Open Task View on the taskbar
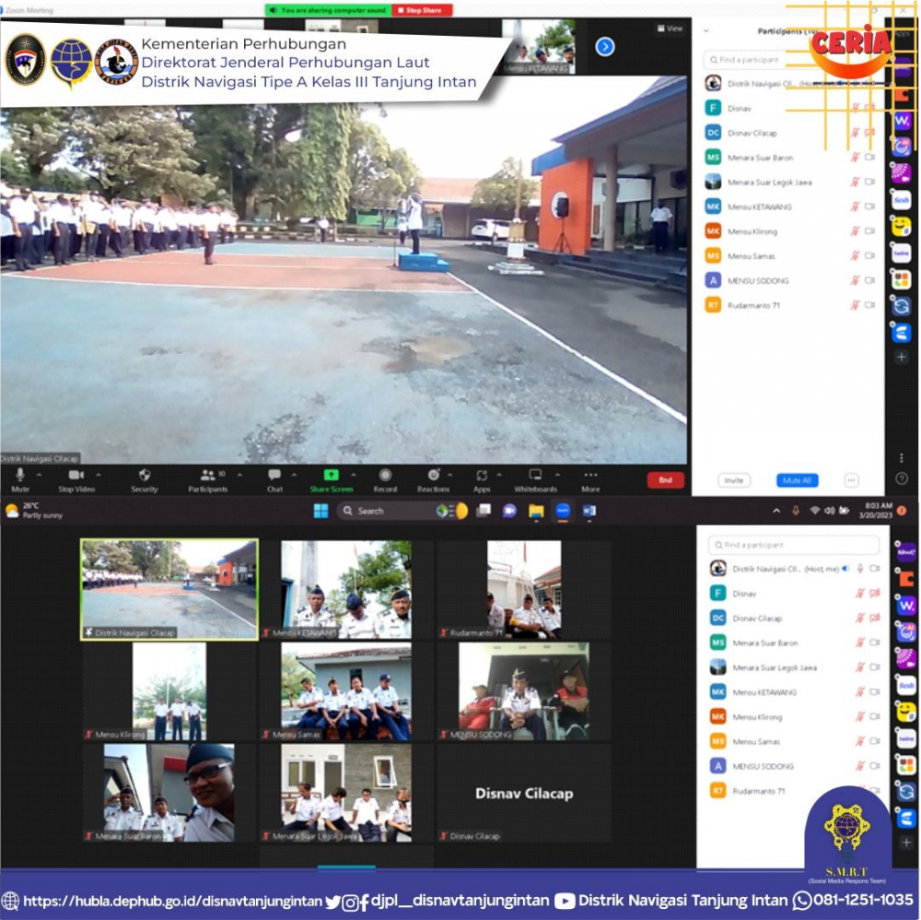The height and width of the screenshot is (920, 921). point(484,511)
